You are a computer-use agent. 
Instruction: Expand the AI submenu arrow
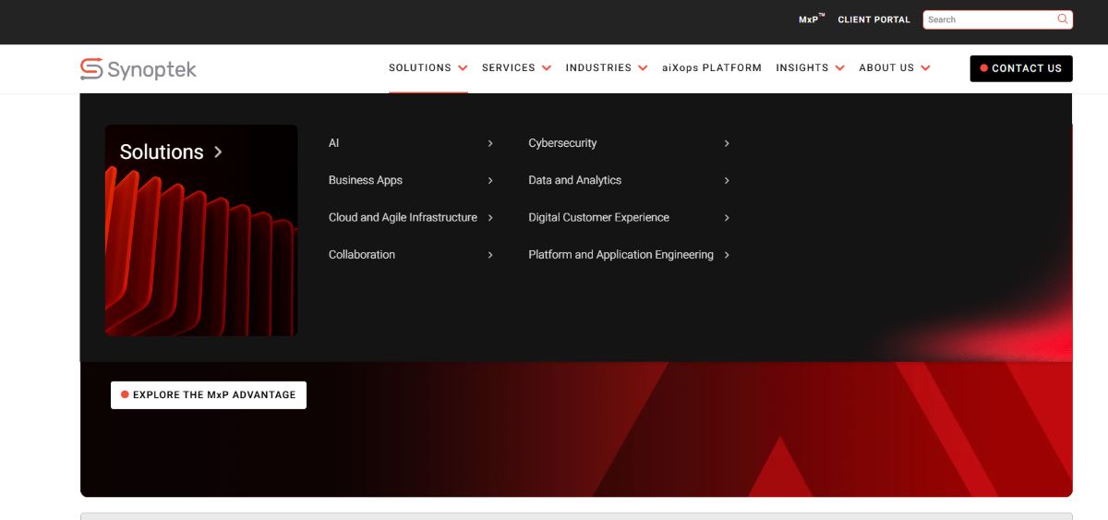490,143
